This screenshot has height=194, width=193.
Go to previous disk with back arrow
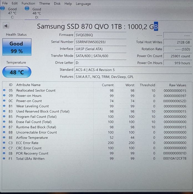pos(6,26)
